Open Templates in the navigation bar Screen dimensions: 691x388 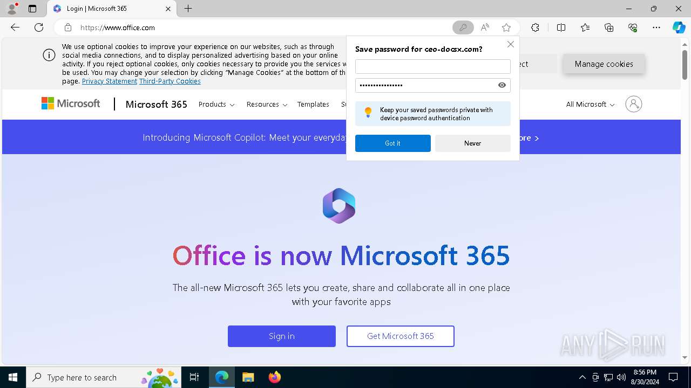[x=313, y=104]
